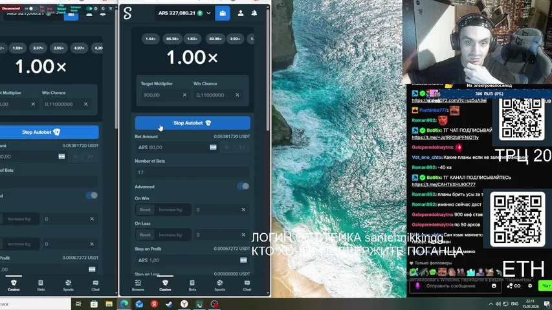Screen dimensions: 552x310
Task: Switch to Microsoft Edge in the taskbar
Action: coord(124,304)
